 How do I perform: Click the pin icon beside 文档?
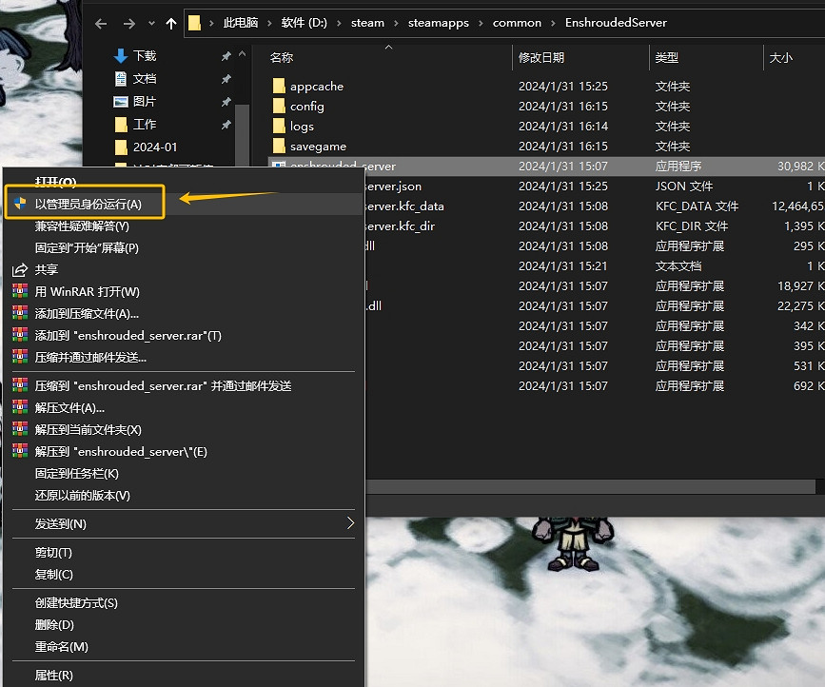(226, 79)
